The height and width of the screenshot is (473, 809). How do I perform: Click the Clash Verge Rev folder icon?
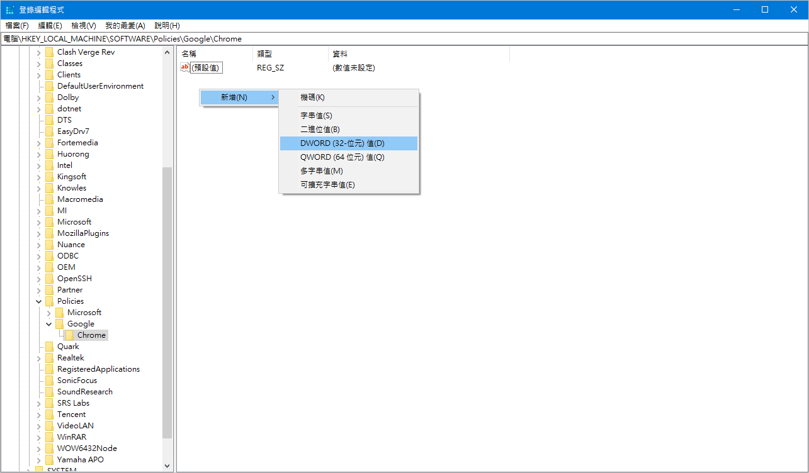[49, 52]
